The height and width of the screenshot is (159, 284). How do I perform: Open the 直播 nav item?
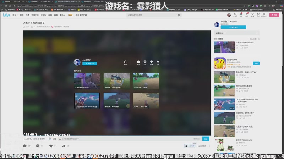[27, 15]
